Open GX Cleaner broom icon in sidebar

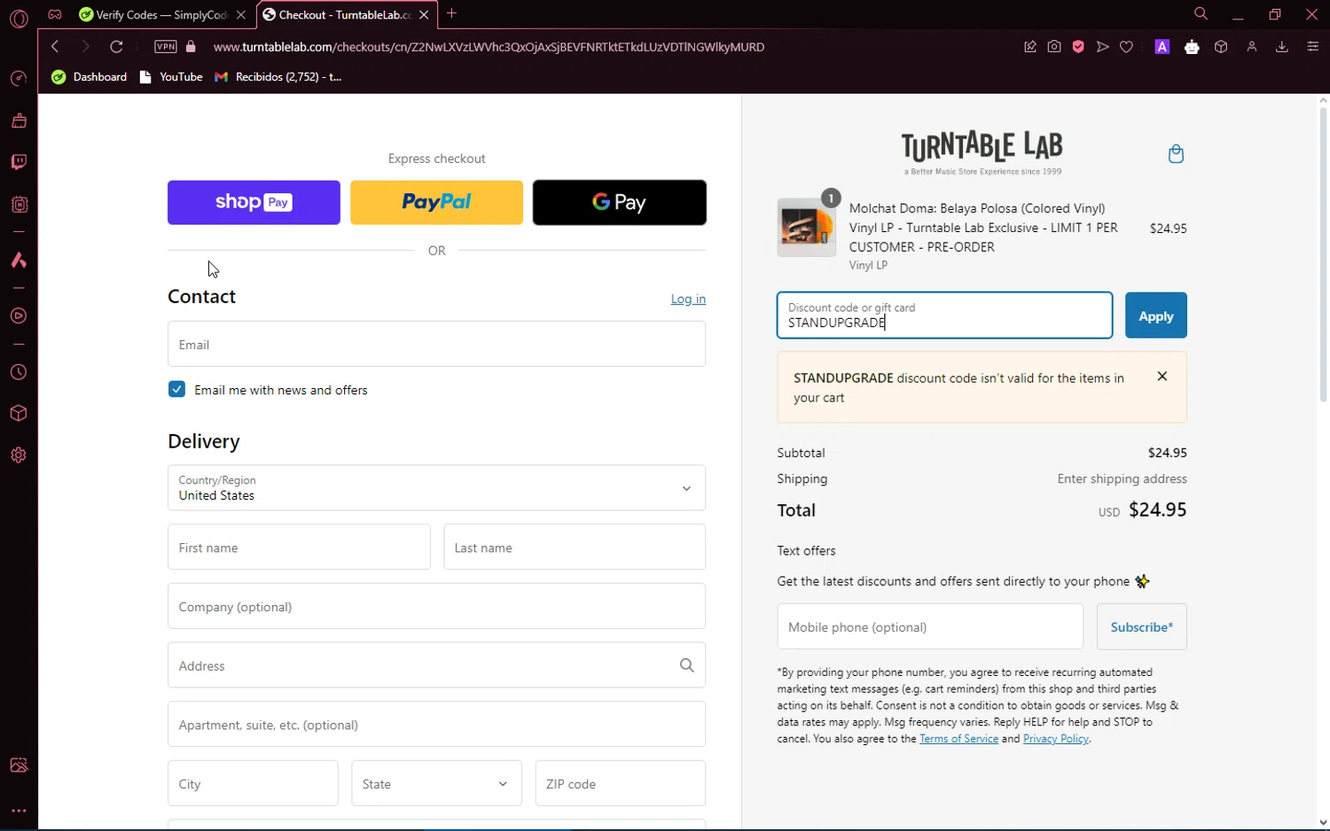(19, 120)
